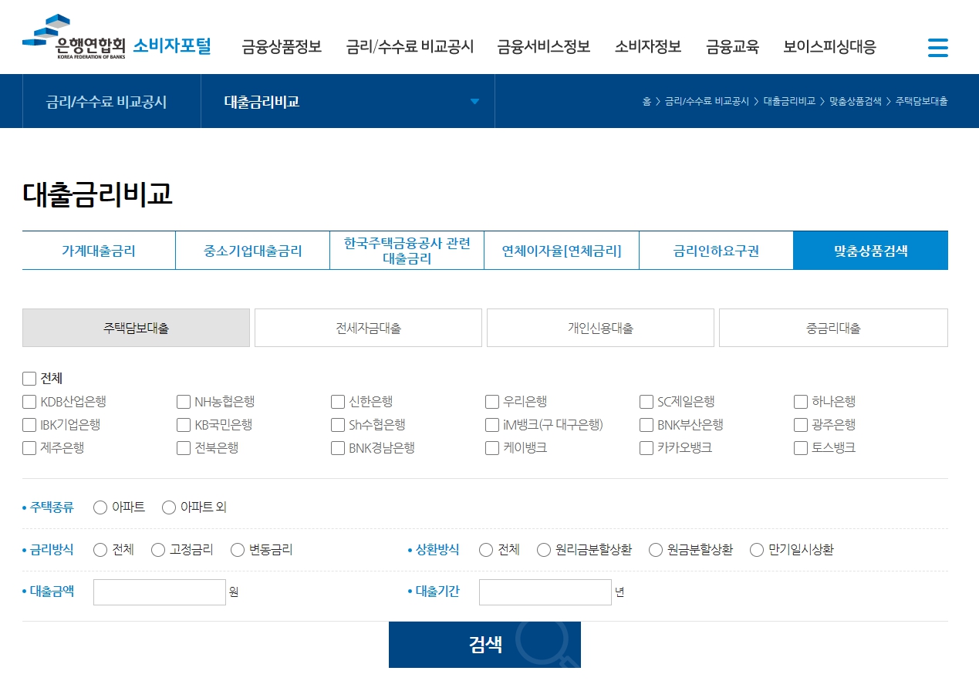The width and height of the screenshot is (979, 681).
Task: Check the 카카오뱅크 checkbox
Action: coord(646,447)
